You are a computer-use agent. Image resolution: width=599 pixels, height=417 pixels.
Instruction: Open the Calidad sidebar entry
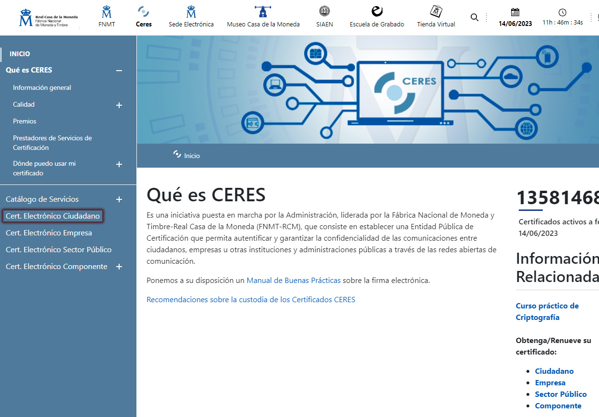click(24, 104)
